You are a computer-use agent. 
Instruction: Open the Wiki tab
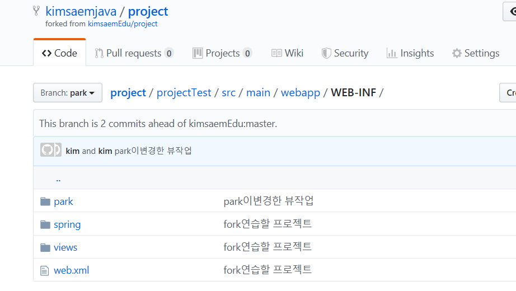pyautogui.click(x=287, y=53)
